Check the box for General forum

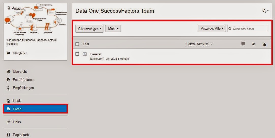point(77,54)
